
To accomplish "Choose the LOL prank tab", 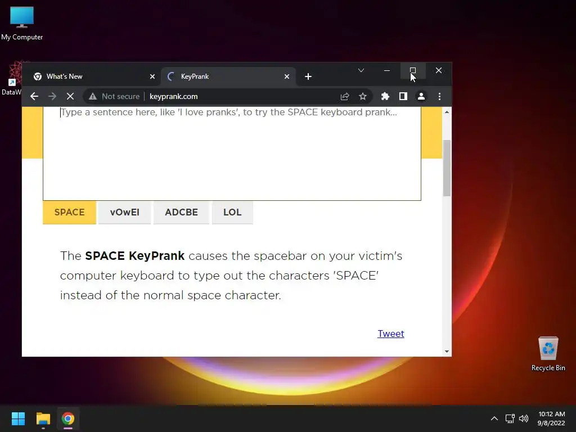I will point(232,212).
